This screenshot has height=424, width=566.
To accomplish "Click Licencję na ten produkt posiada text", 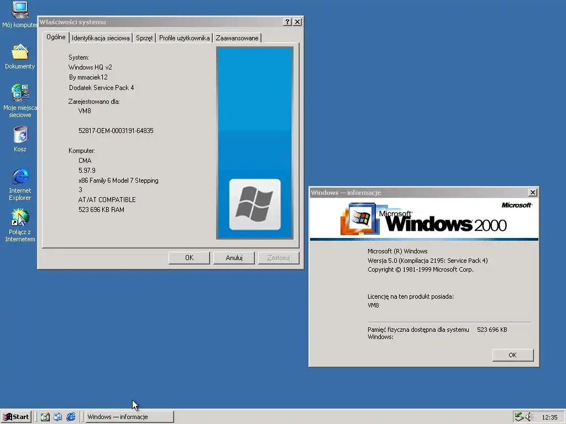I will (411, 296).
